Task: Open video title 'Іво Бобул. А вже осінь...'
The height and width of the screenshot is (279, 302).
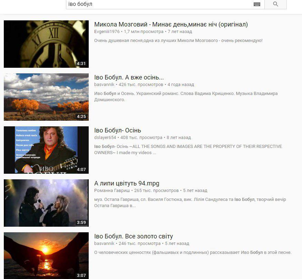Action: coord(129,77)
